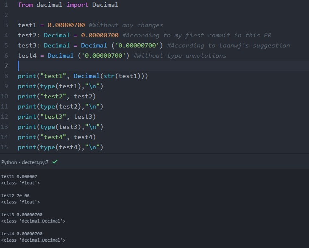Click the test4 assignment on line 6
309x248 pixels.
coord(73,56)
